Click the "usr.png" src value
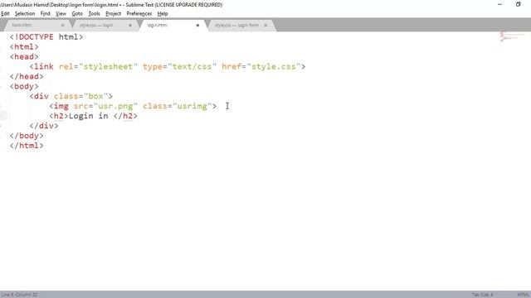Screen dimensions: 531x298 [x=115, y=106]
